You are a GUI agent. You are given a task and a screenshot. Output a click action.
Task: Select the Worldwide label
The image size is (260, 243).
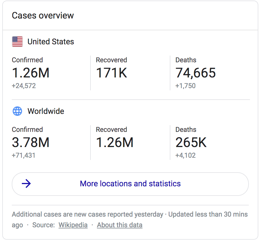point(46,111)
